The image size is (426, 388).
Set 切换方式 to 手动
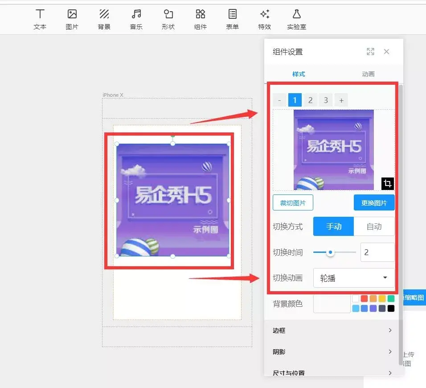tap(333, 226)
